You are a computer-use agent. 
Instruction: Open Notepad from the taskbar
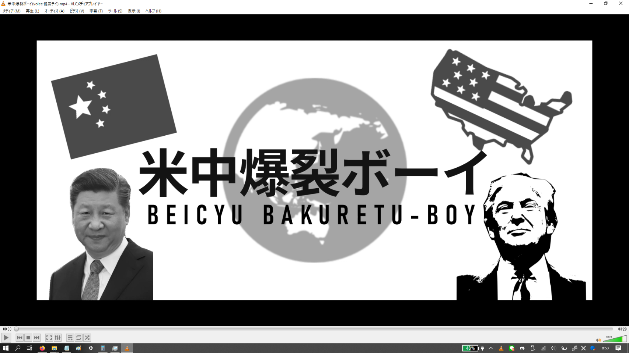tap(66, 348)
